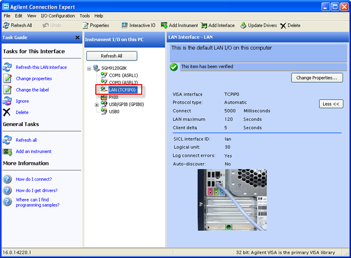Screen dimensions: 351x258
Task: Click the Delete toolbar X icon
Action: click(x=283, y=26)
